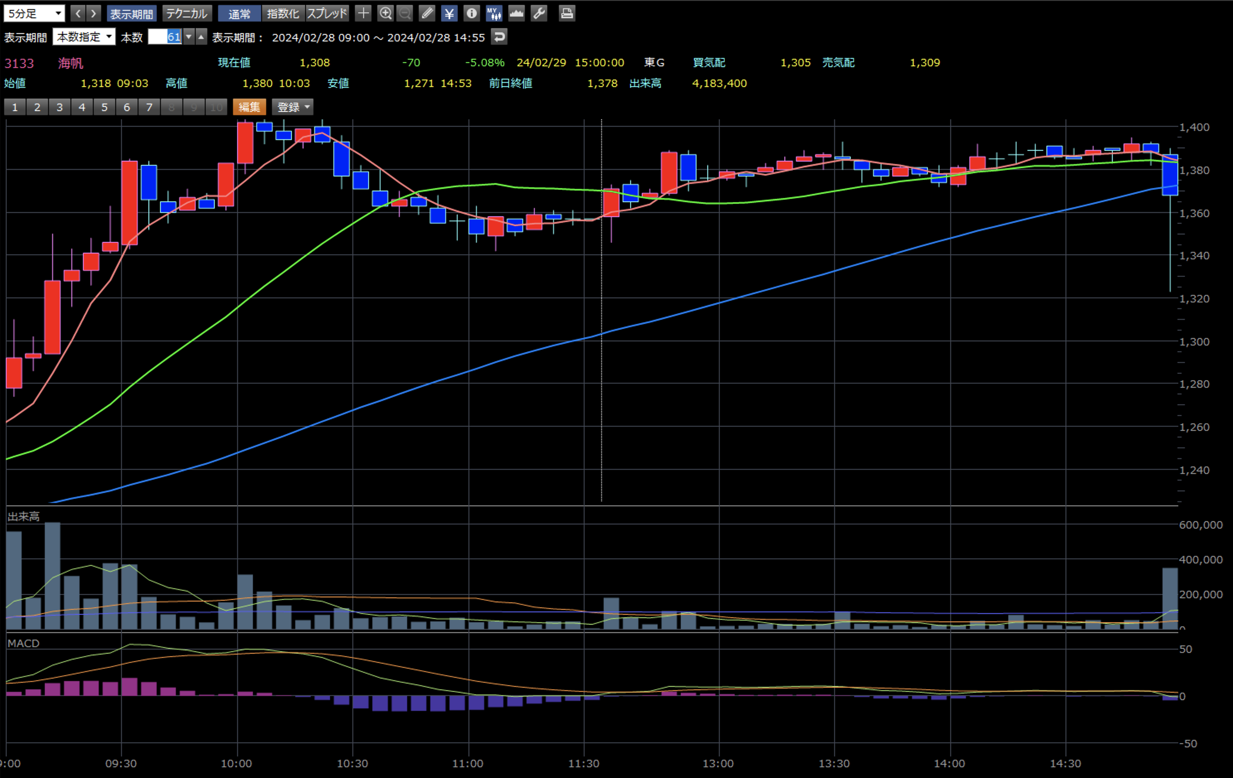Image resolution: width=1233 pixels, height=778 pixels.
Task: Open the MY chart candlestick icon
Action: 494,13
